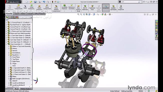Open the PropertyManager tab icon
This screenshot has height=92, width=163.
pyautogui.click(x=10, y=17)
